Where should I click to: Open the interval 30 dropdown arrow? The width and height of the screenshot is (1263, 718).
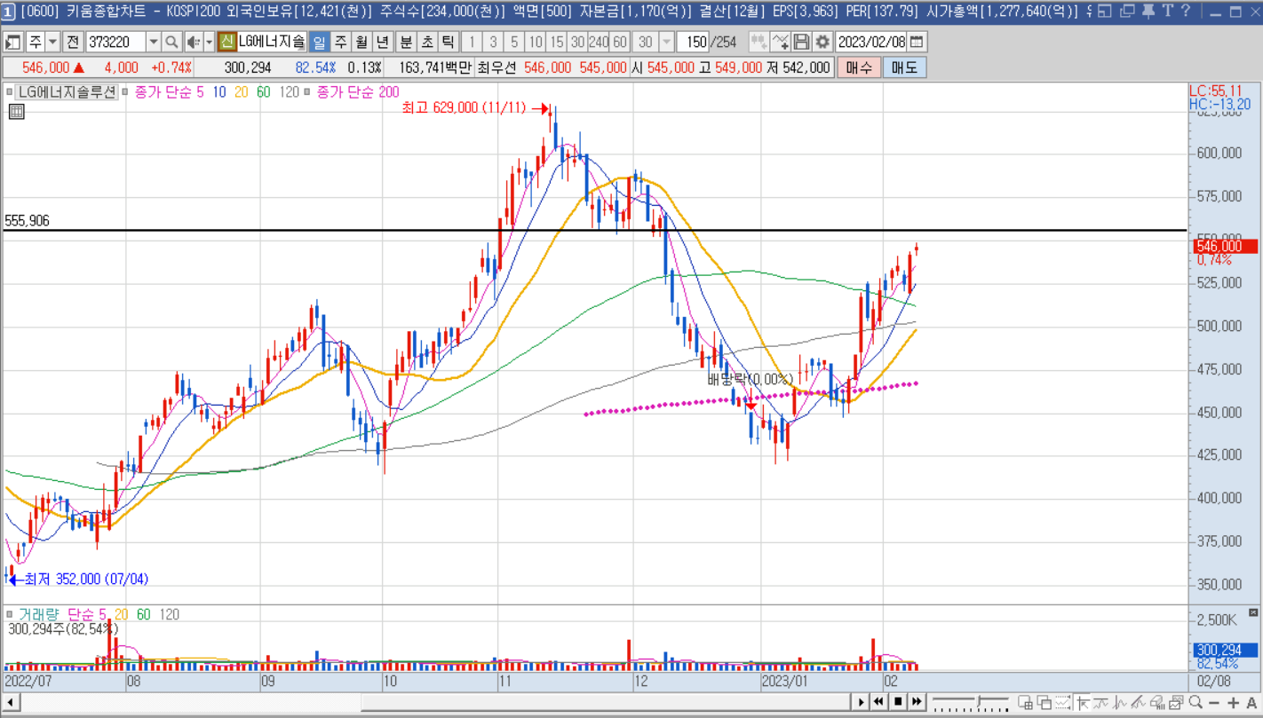(666, 42)
